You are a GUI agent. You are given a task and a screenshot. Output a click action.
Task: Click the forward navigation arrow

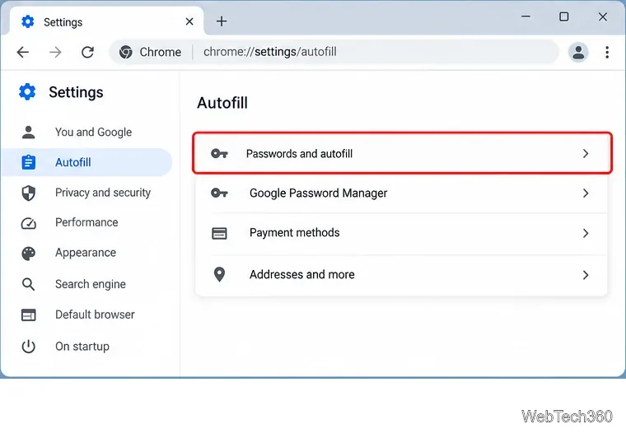tap(55, 52)
